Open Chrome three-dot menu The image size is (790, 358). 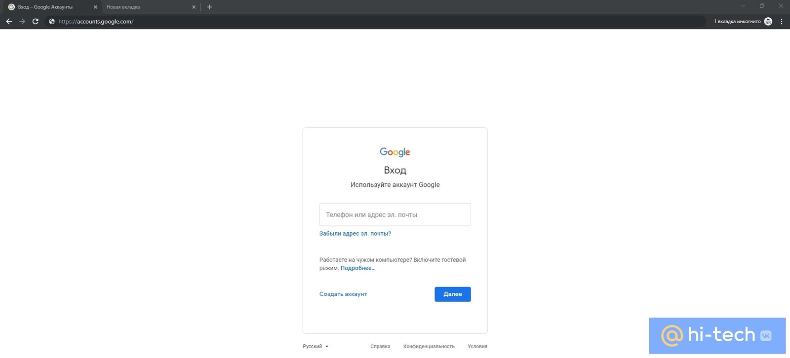[781, 21]
